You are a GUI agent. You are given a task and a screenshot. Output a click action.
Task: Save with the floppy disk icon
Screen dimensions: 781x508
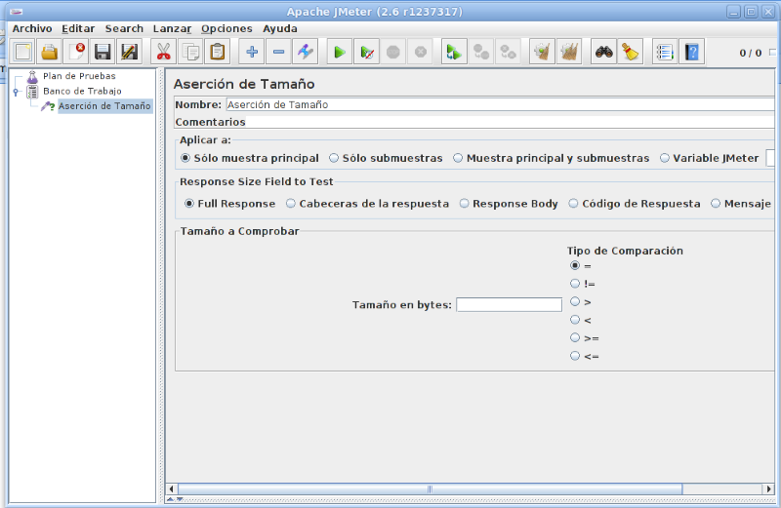pos(103,52)
